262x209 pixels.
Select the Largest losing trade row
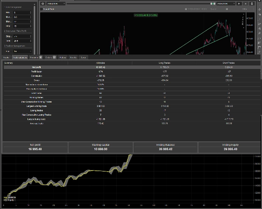[x=132, y=119]
